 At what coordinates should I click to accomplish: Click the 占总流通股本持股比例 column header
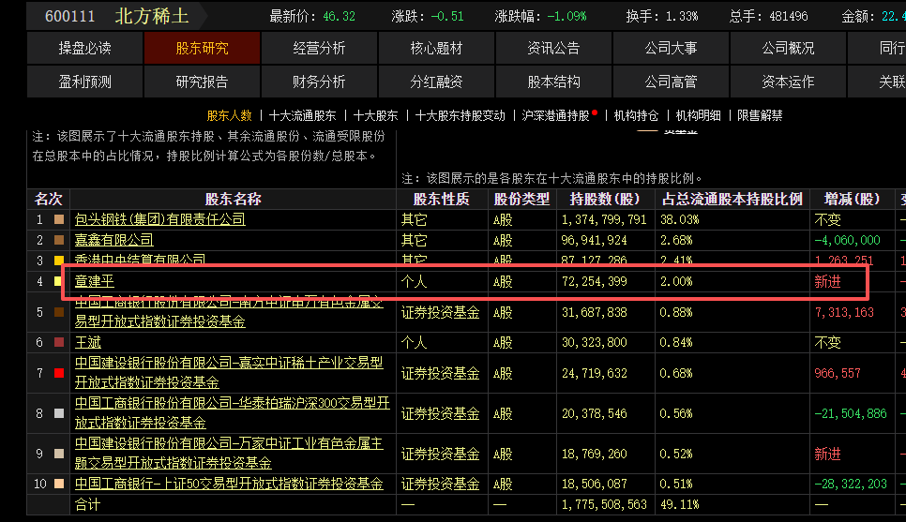[x=732, y=199]
